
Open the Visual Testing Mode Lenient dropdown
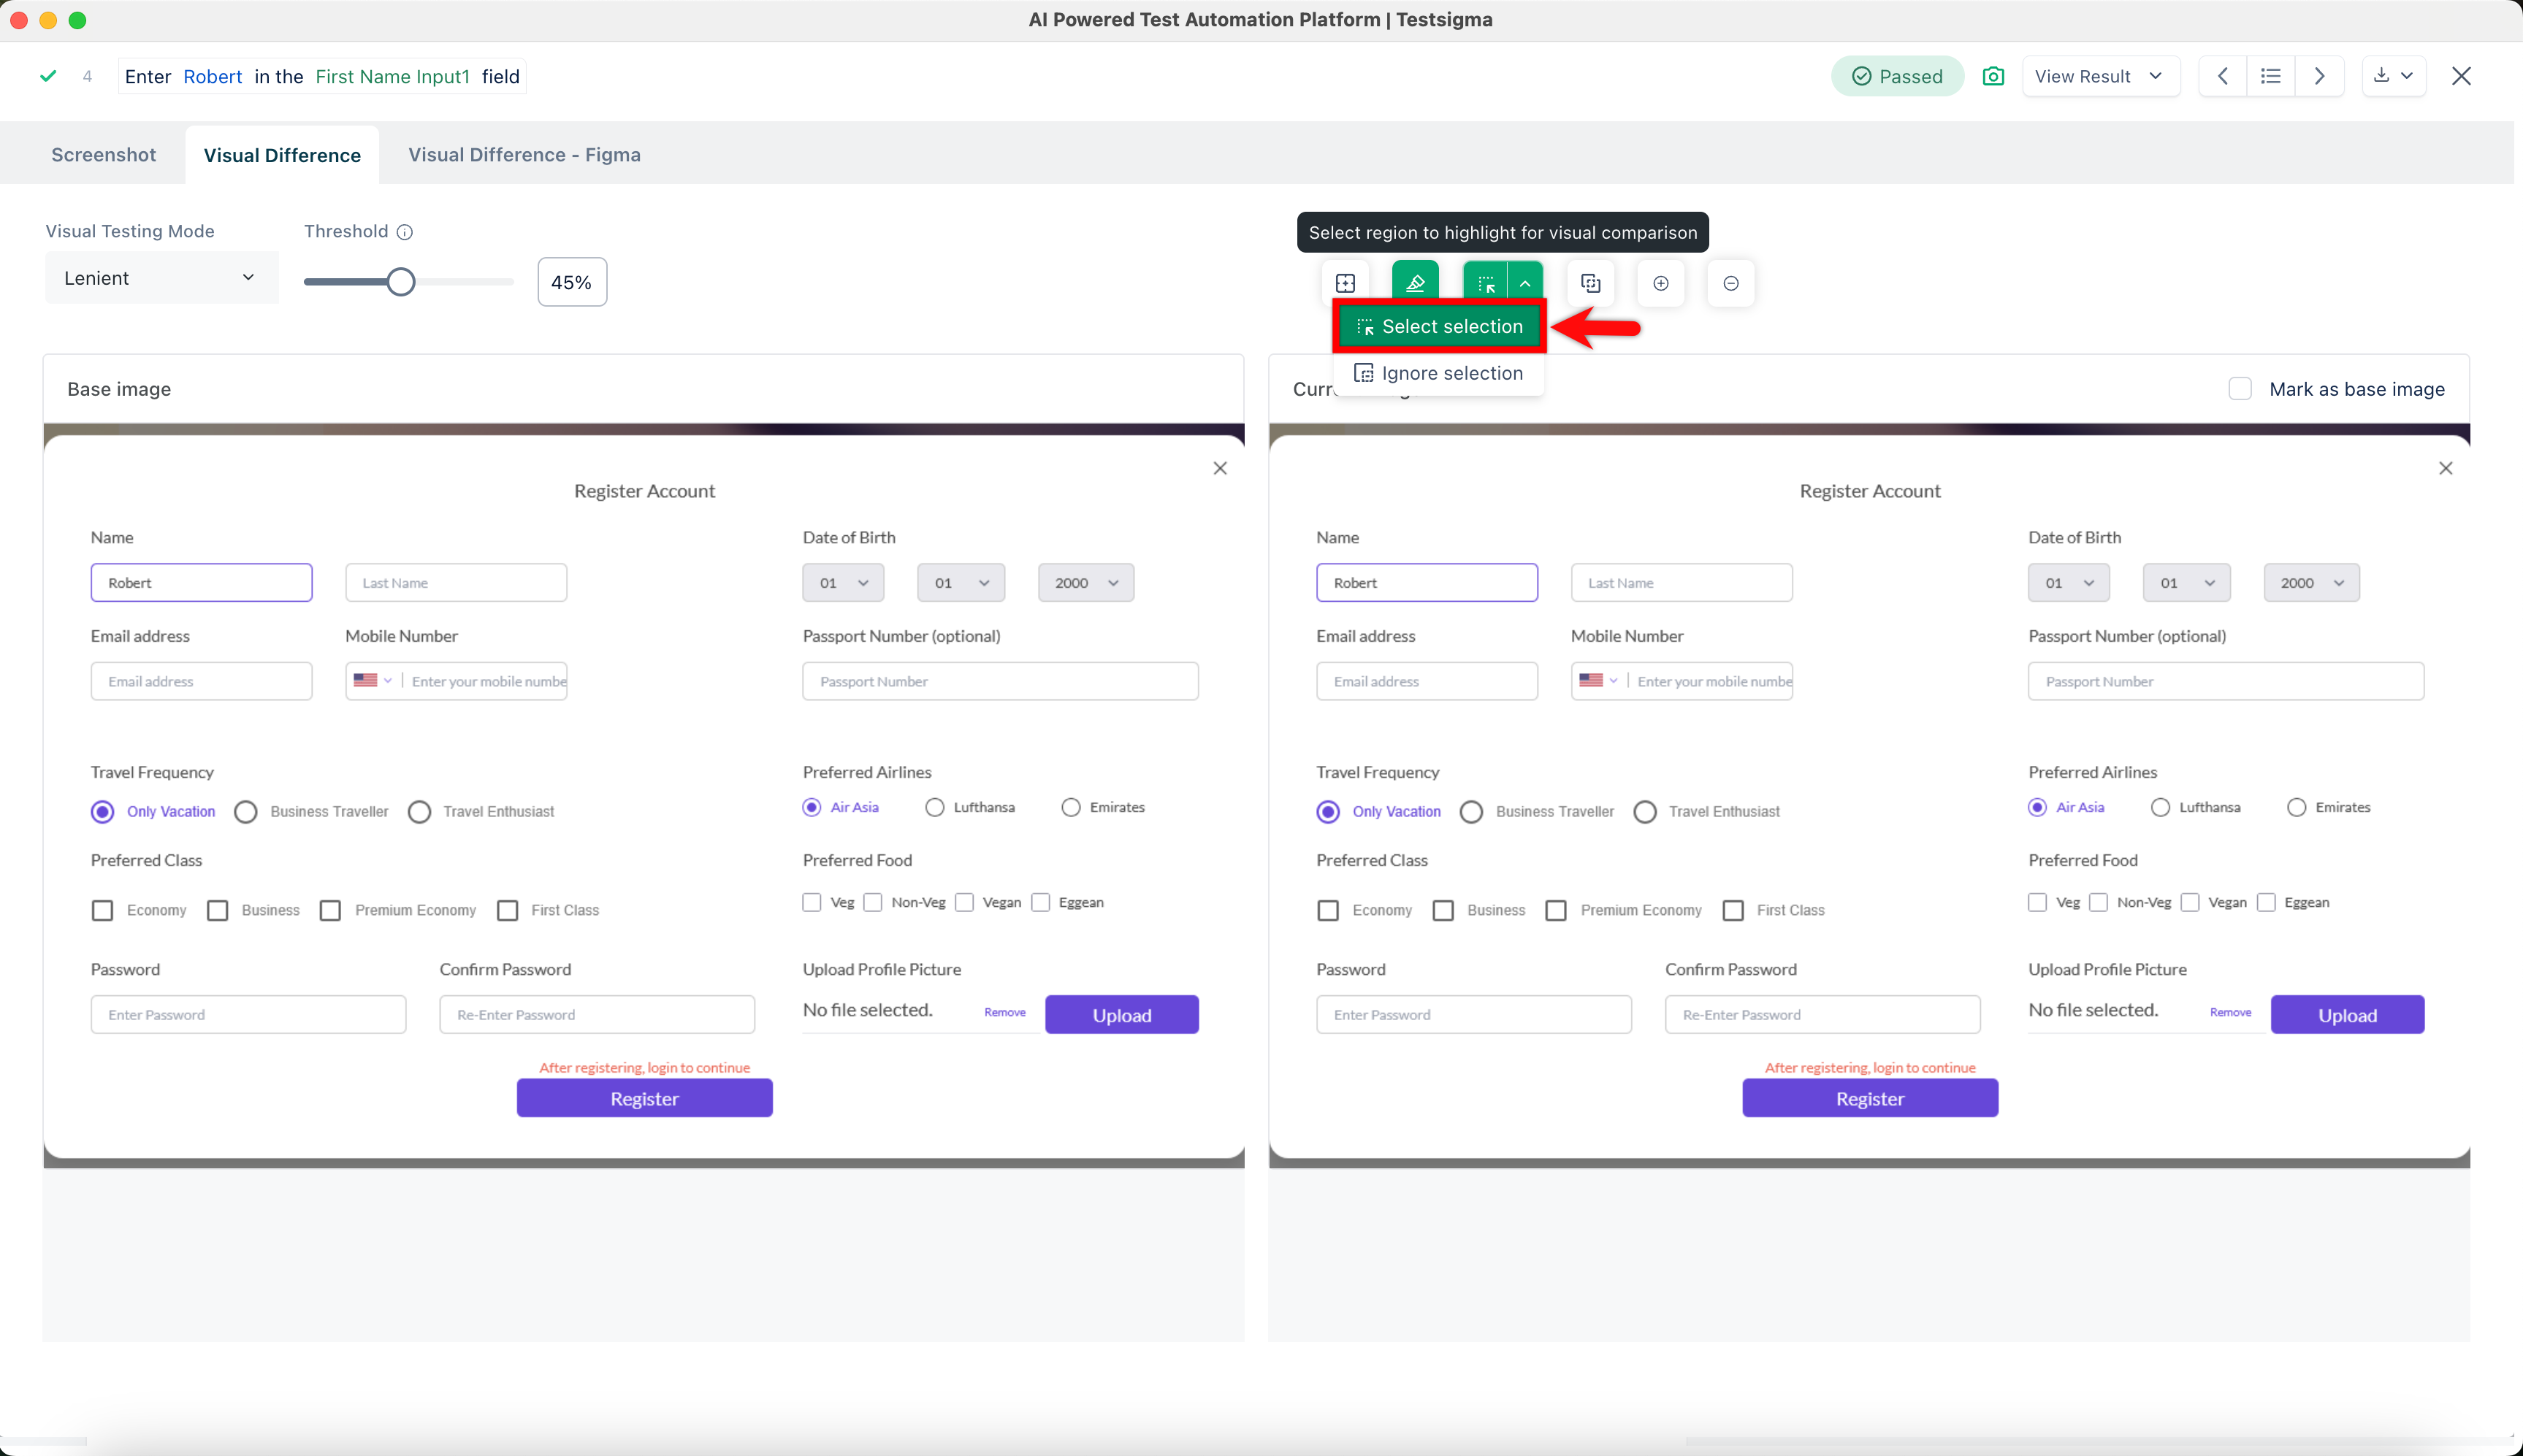[x=161, y=278]
